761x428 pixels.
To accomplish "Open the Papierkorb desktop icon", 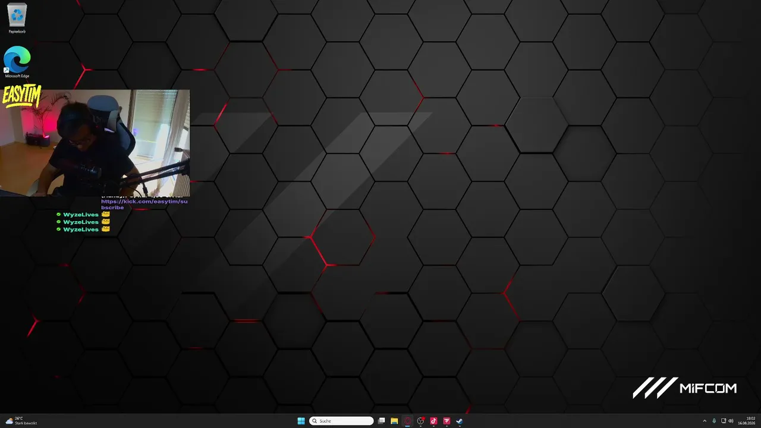I will pos(17,18).
